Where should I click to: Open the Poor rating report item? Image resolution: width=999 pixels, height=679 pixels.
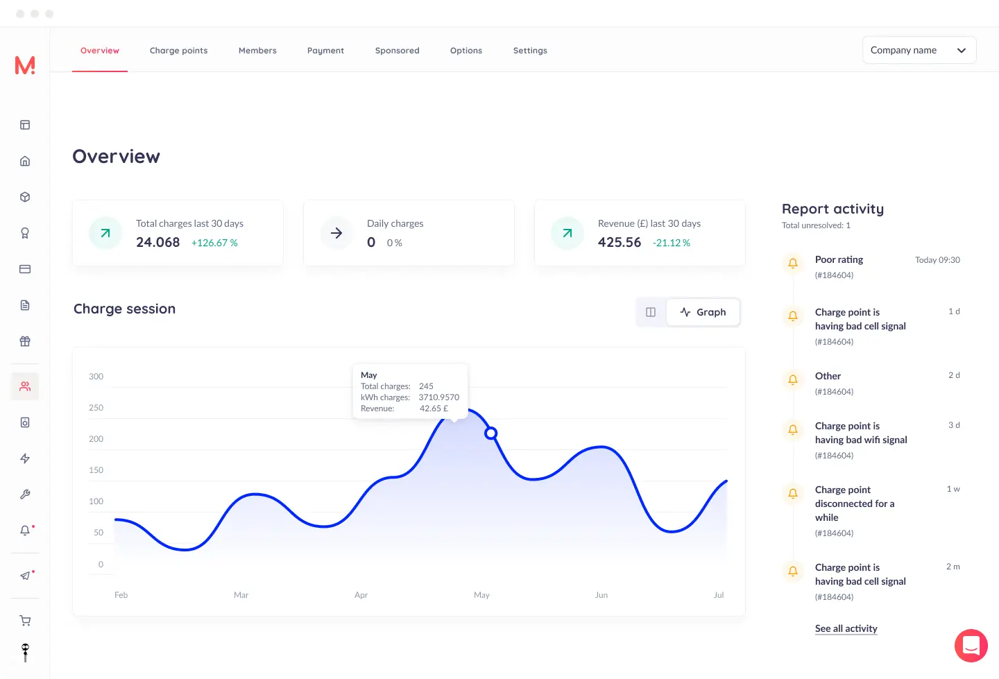click(x=839, y=259)
